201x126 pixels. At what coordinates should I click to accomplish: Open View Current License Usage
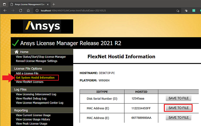point(33,115)
